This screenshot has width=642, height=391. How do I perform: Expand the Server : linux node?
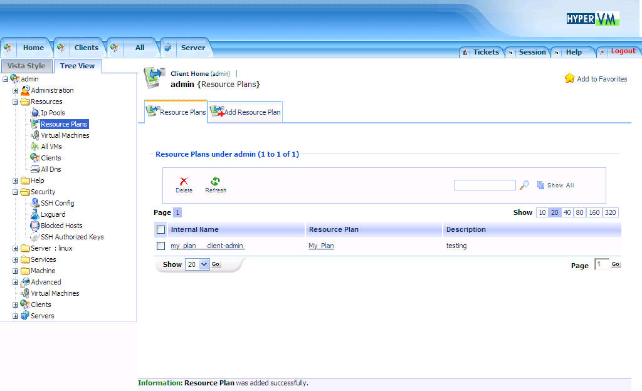pos(16,248)
